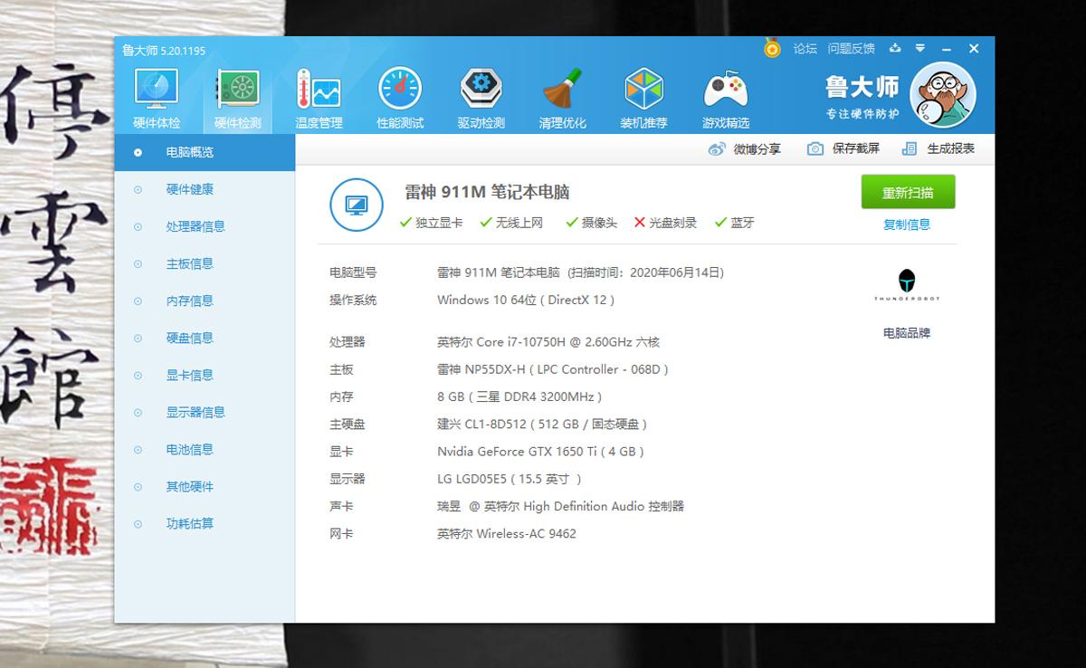Open 游戏精选 game picks with gamepad icon

pos(725,100)
